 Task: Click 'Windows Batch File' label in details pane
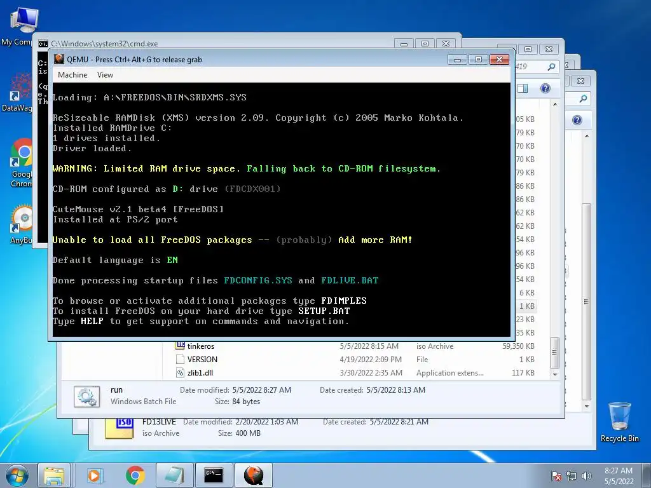click(x=143, y=402)
